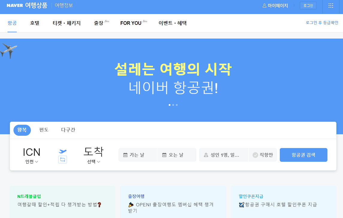The height and width of the screenshot is (218, 343).
Task: Open the FOR YOU Beta tab
Action: [134, 23]
